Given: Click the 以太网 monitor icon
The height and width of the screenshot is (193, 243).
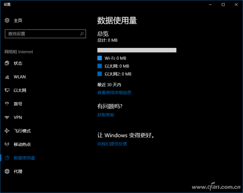Looking at the screenshot, I should point(7,90).
